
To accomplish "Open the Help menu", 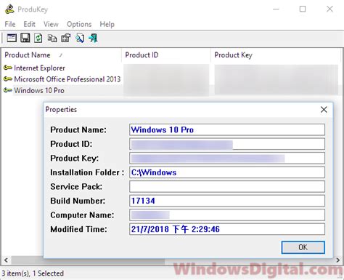I will 107,24.
